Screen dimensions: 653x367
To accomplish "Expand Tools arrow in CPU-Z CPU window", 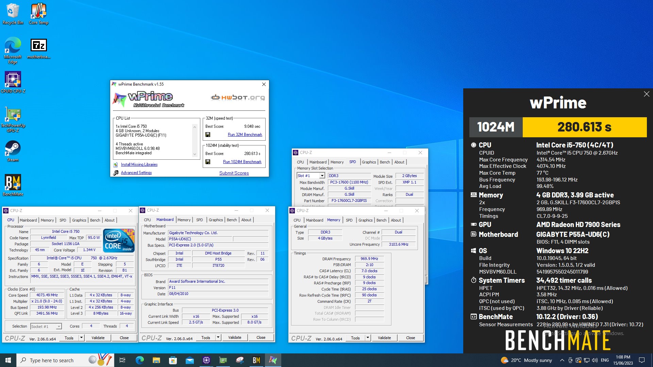I will 81,338.
